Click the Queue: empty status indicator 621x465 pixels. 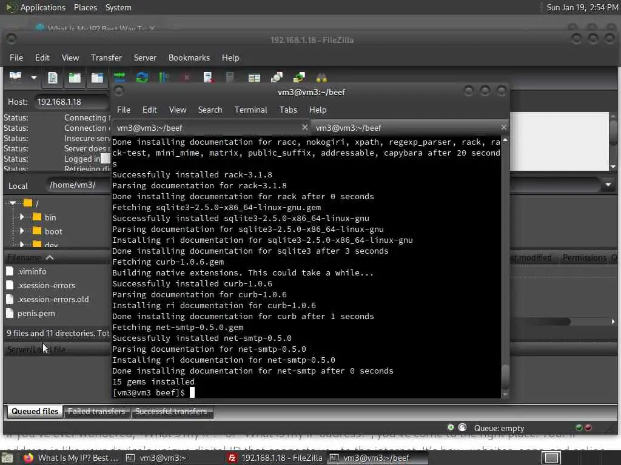point(498,428)
